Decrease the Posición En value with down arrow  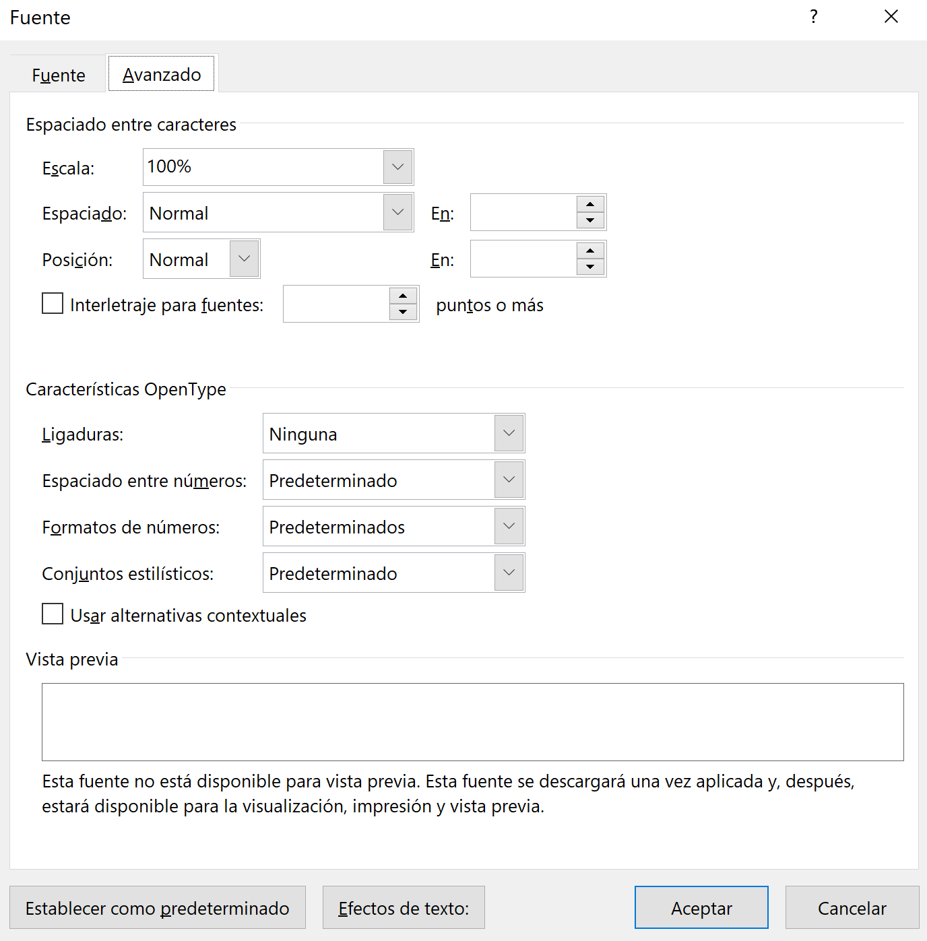pos(590,267)
